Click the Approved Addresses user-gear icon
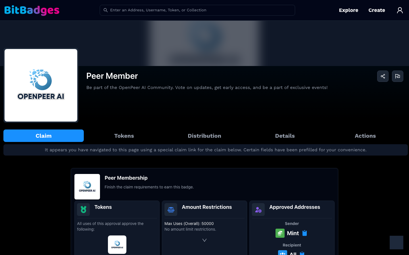The width and height of the screenshot is (409, 255). point(258,209)
